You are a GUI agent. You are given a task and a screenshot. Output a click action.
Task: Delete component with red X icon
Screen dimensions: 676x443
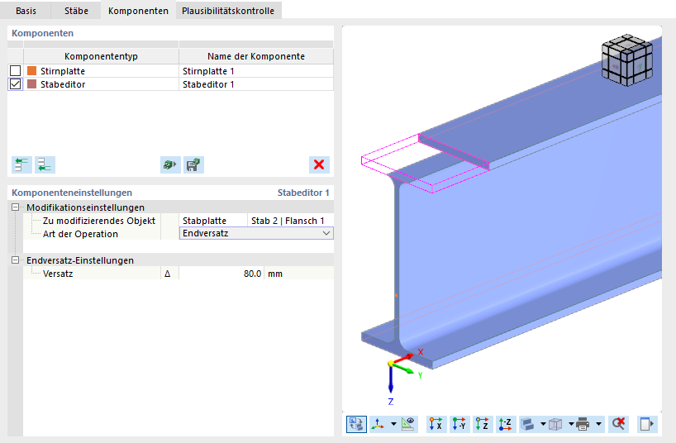[x=319, y=164]
